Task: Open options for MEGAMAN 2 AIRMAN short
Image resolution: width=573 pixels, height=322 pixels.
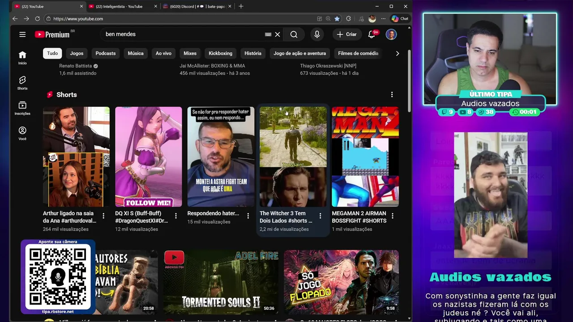Action: click(x=393, y=216)
